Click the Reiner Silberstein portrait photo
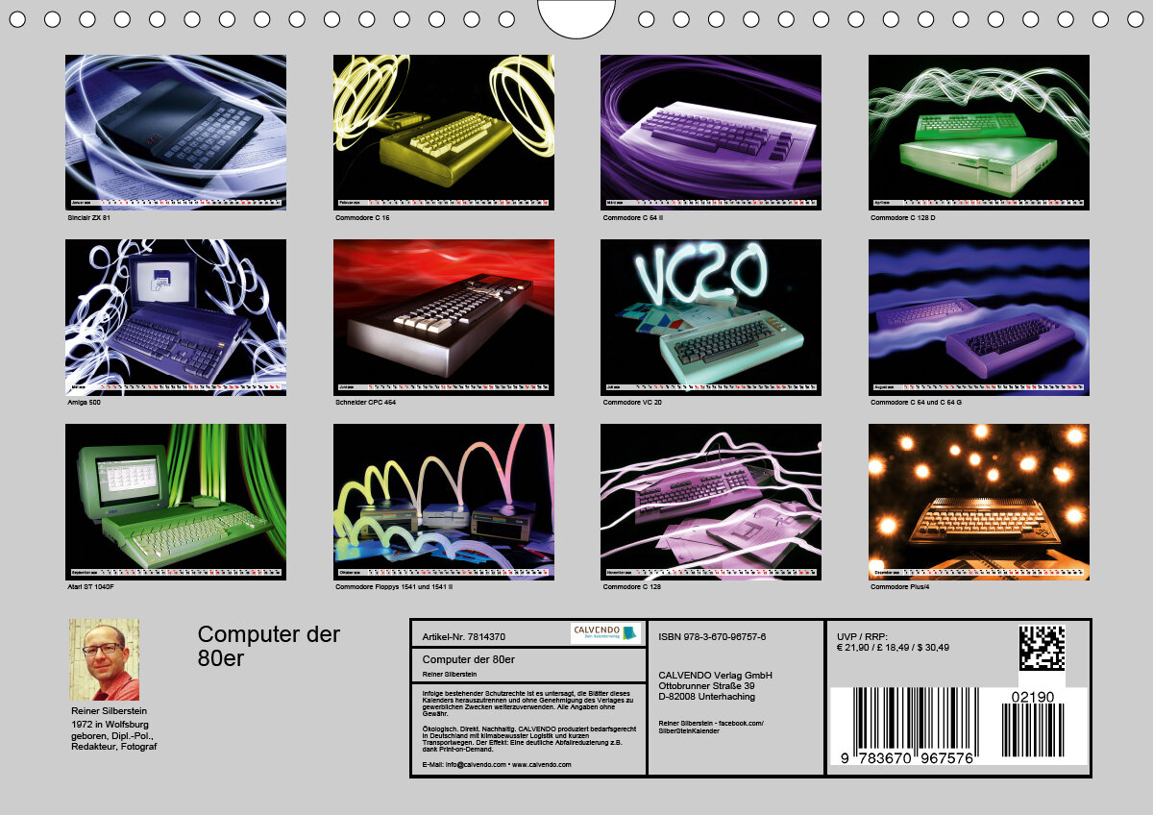 (104, 659)
